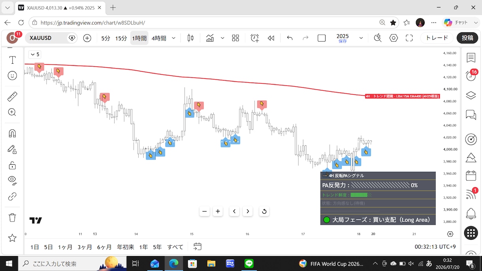
Task: Toggle stay in drawing mode pencil-lock
Action: pos(12,149)
